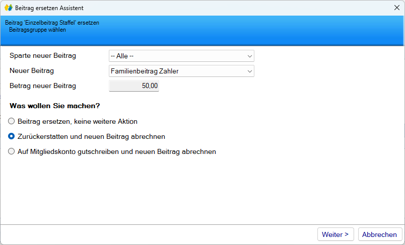Select 'Beitrag ersetzen, keine weitere Aktion'

coord(12,121)
